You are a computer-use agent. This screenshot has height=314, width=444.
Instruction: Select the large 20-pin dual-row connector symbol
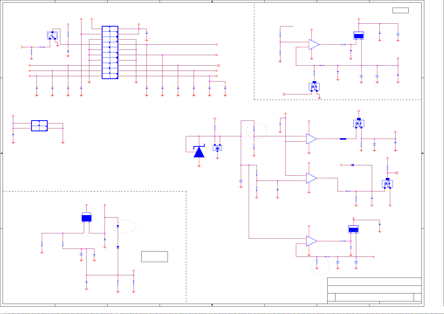[110, 52]
